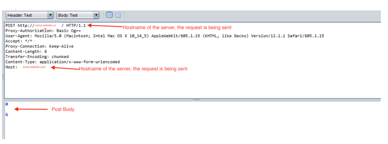Open the Header: Text dropdown
Screen dimensions: 388x144
(x=30, y=15)
